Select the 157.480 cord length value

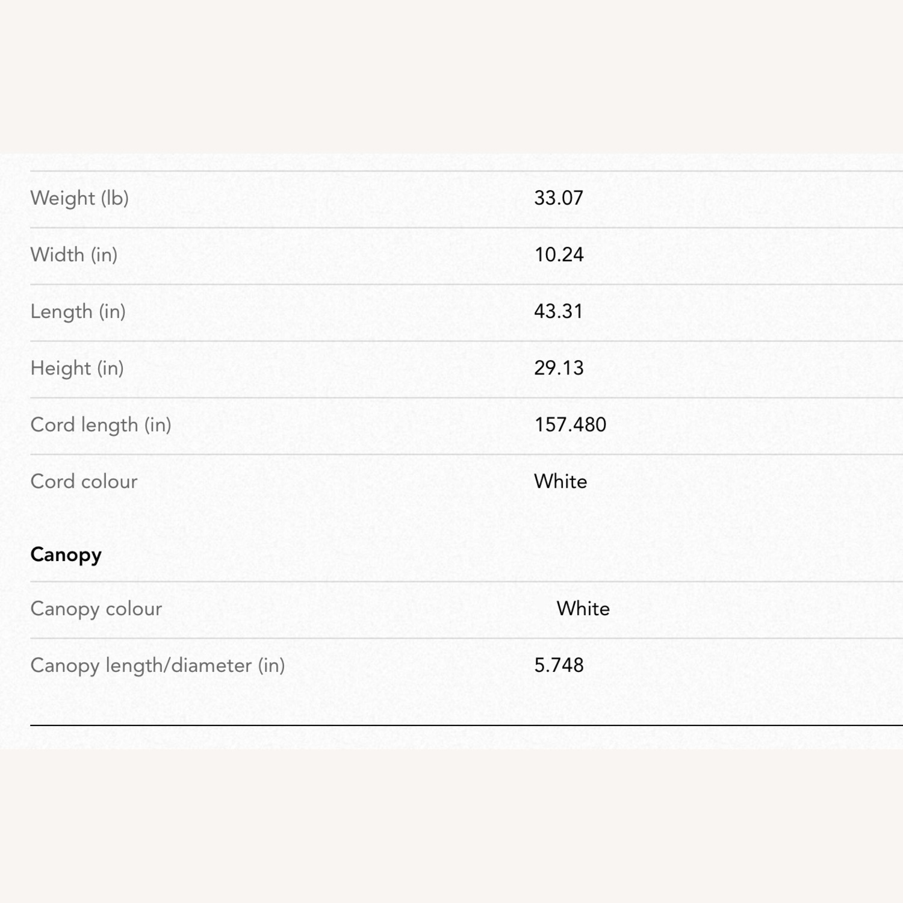click(570, 425)
